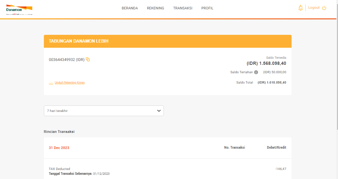Click the Logout power icon
The height and width of the screenshot is (179, 338).
point(324,8)
